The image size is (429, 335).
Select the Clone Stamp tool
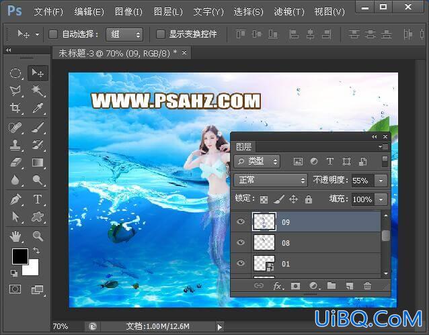click(x=15, y=145)
